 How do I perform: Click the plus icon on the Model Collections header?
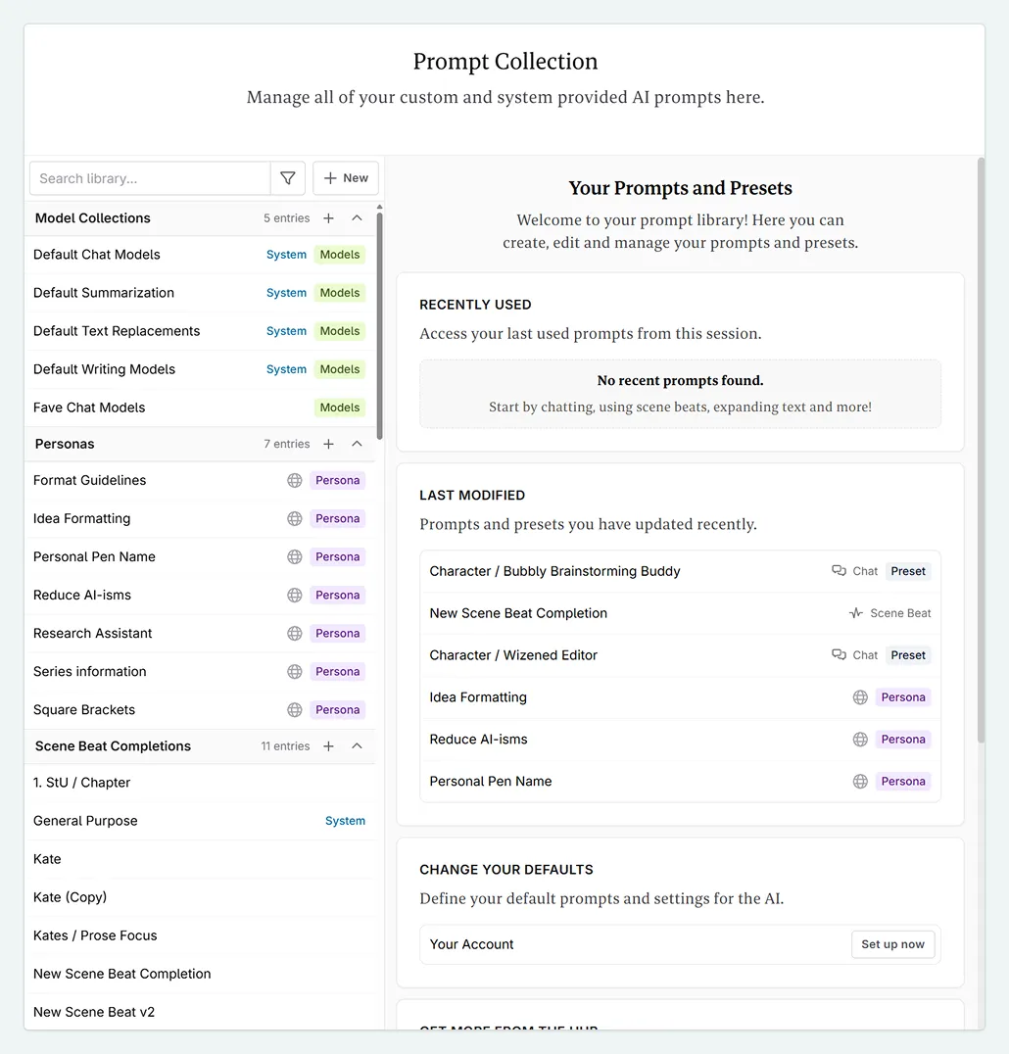328,217
